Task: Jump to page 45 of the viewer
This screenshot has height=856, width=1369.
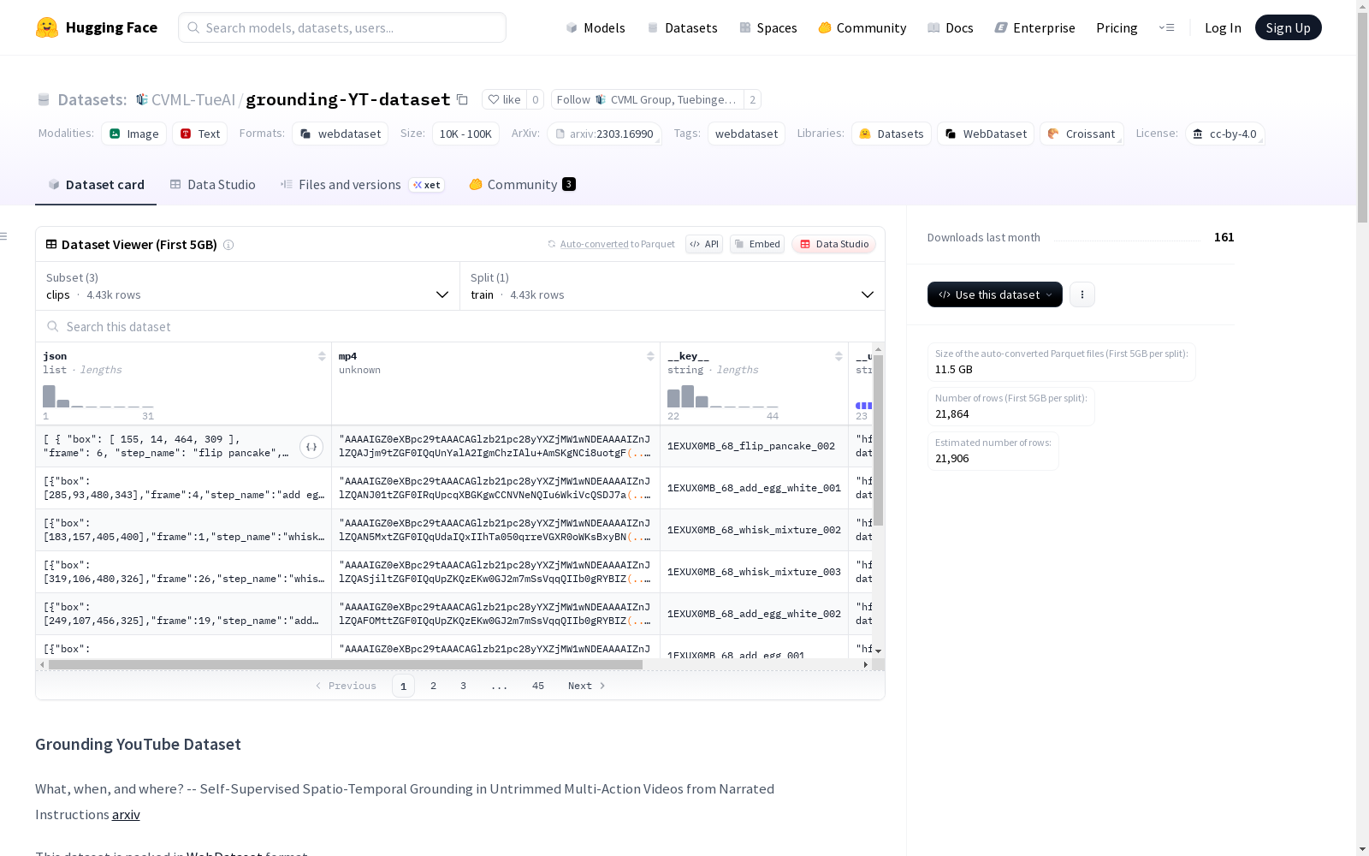Action: (538, 686)
